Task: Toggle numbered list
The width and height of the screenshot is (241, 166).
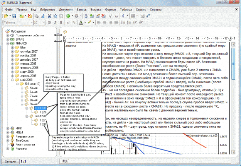Action: click(x=129, y=22)
